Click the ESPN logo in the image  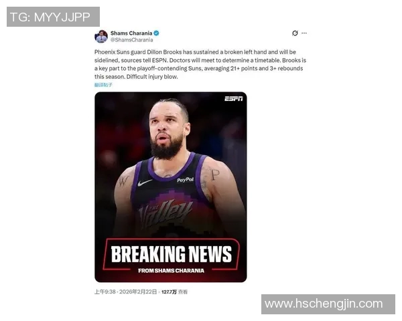(234, 99)
